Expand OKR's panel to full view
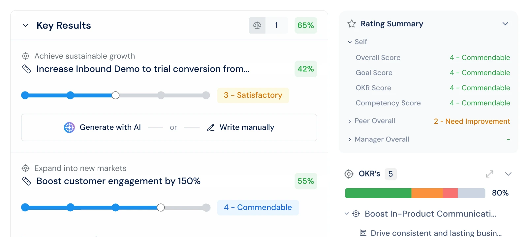529x237 pixels. click(489, 174)
